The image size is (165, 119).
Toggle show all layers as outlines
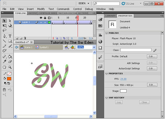click(49, 18)
